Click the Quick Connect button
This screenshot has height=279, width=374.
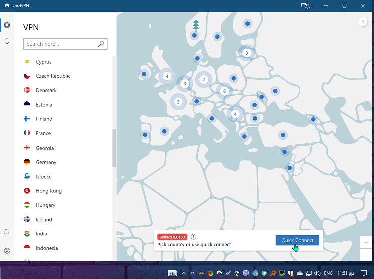pyautogui.click(x=297, y=240)
